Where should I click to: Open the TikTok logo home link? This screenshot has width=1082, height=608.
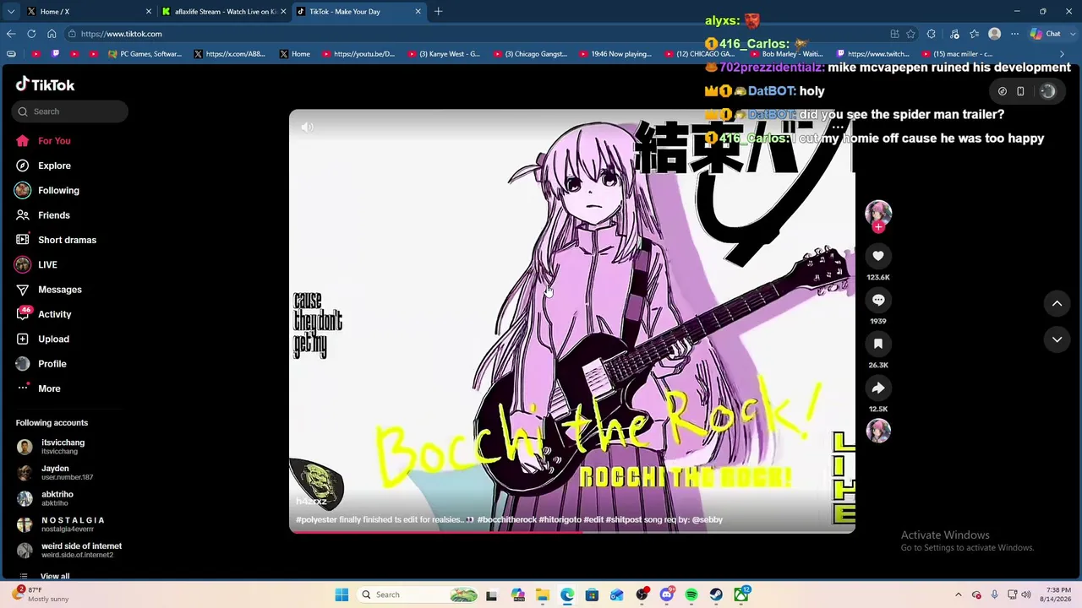pyautogui.click(x=46, y=84)
